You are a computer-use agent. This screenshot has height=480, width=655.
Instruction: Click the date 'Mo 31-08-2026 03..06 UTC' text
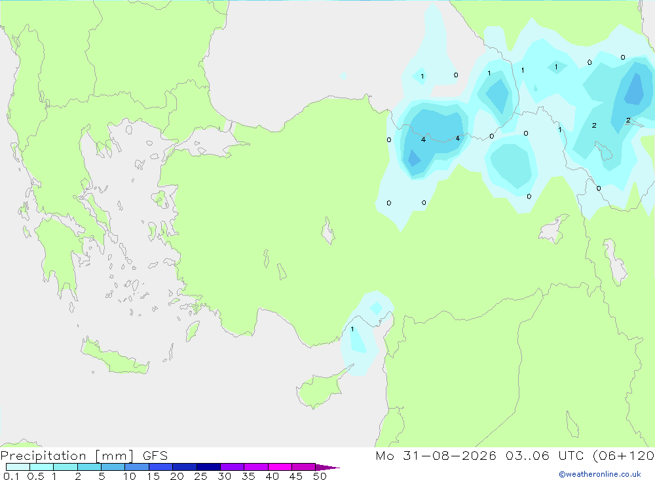pyautogui.click(x=479, y=456)
